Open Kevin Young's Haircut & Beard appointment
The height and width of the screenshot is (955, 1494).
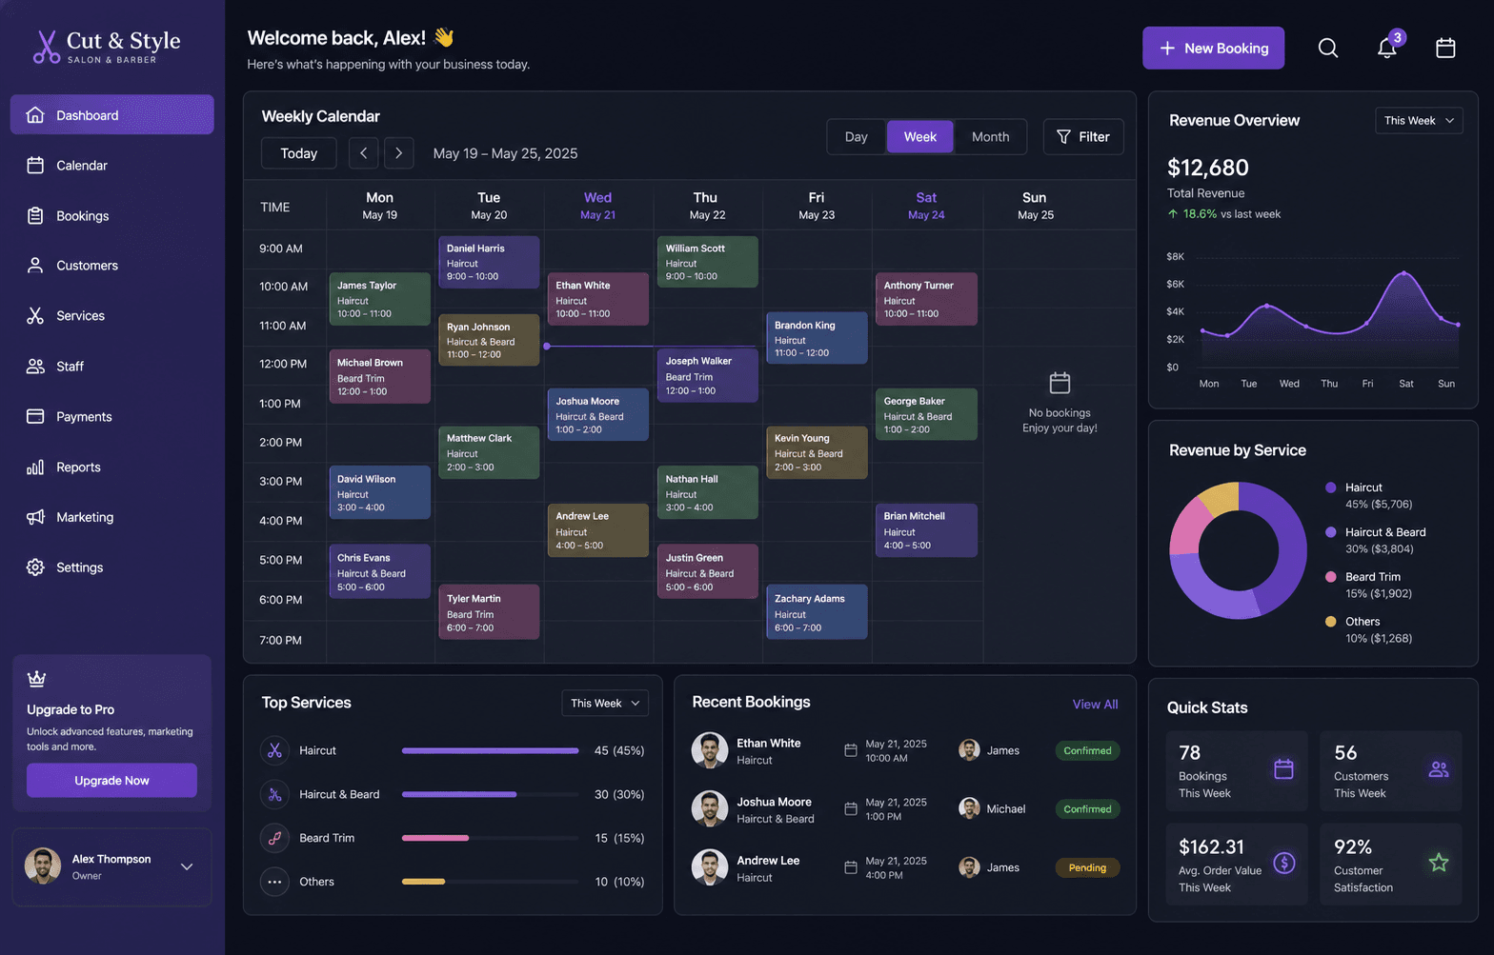pyautogui.click(x=817, y=452)
